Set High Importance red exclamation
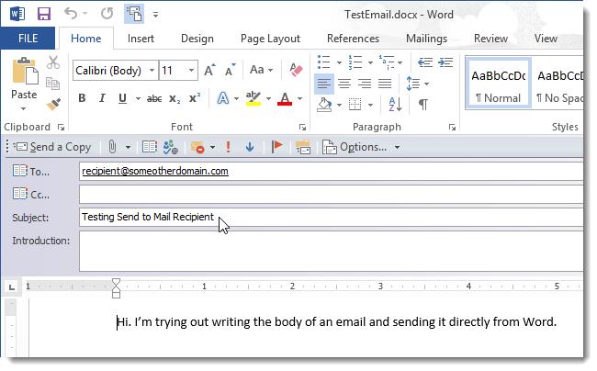The image size is (597, 371). point(228,147)
